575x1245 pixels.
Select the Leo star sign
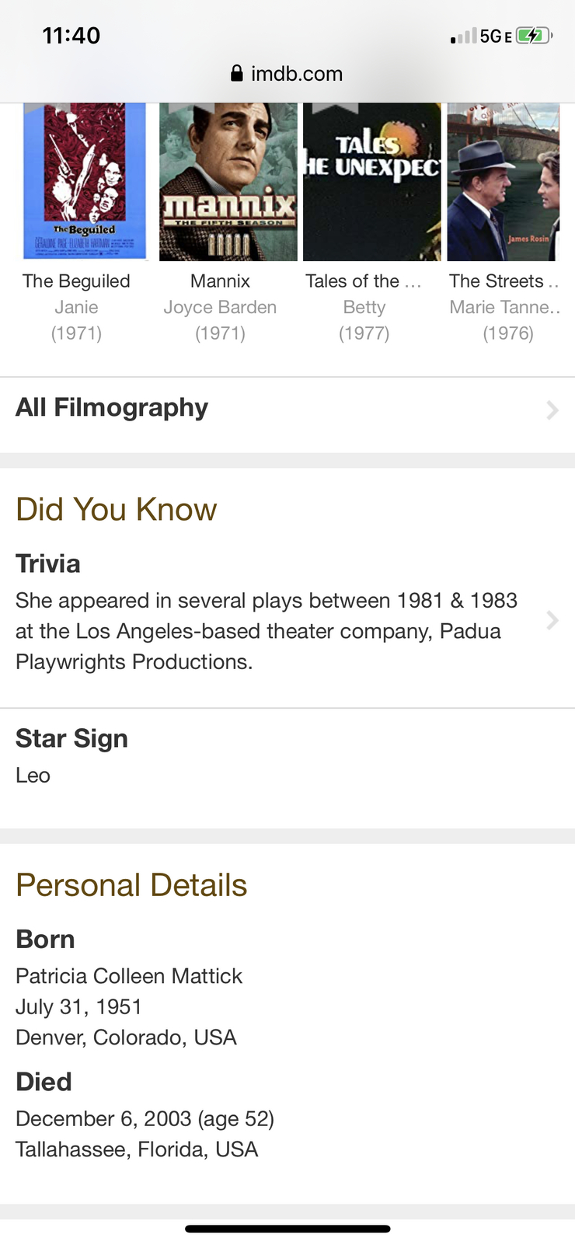coord(33,776)
